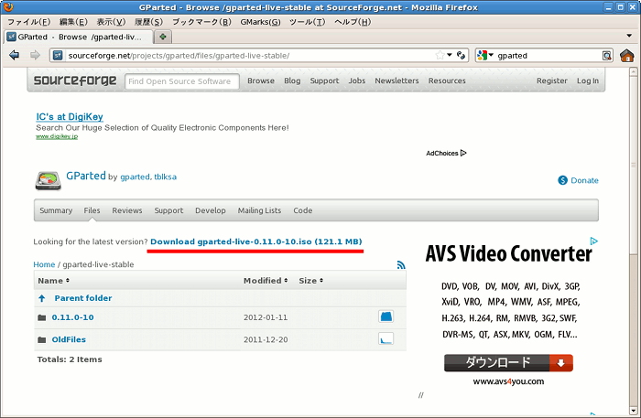
Task: Click the RSS feed icon above file list
Action: pyautogui.click(x=401, y=265)
